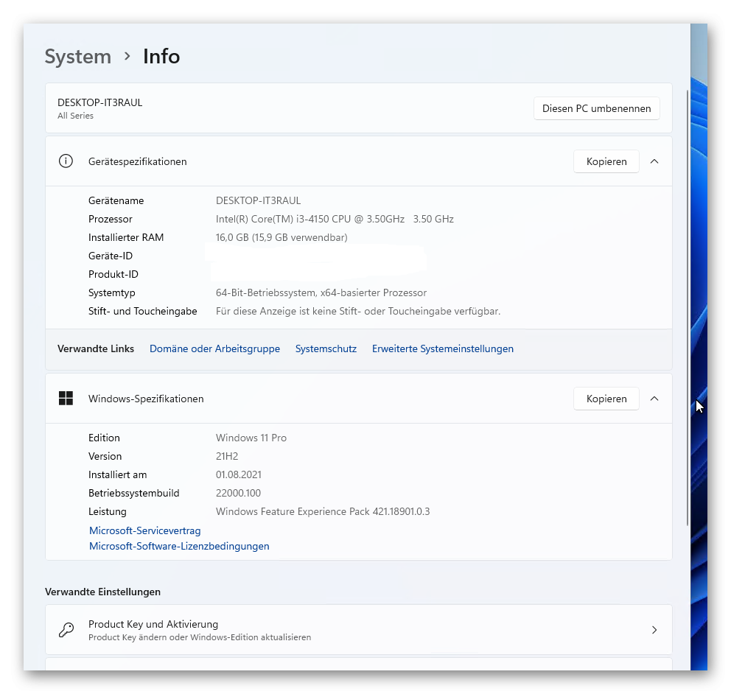Click the All Series model text

click(75, 116)
